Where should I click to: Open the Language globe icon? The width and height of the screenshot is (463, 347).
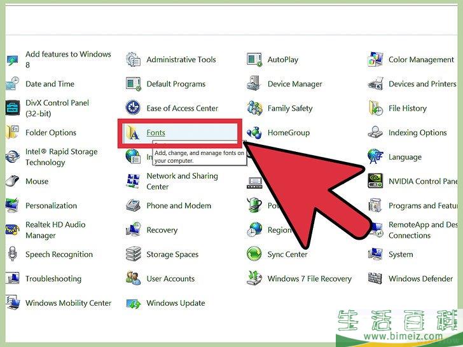pyautogui.click(x=375, y=157)
